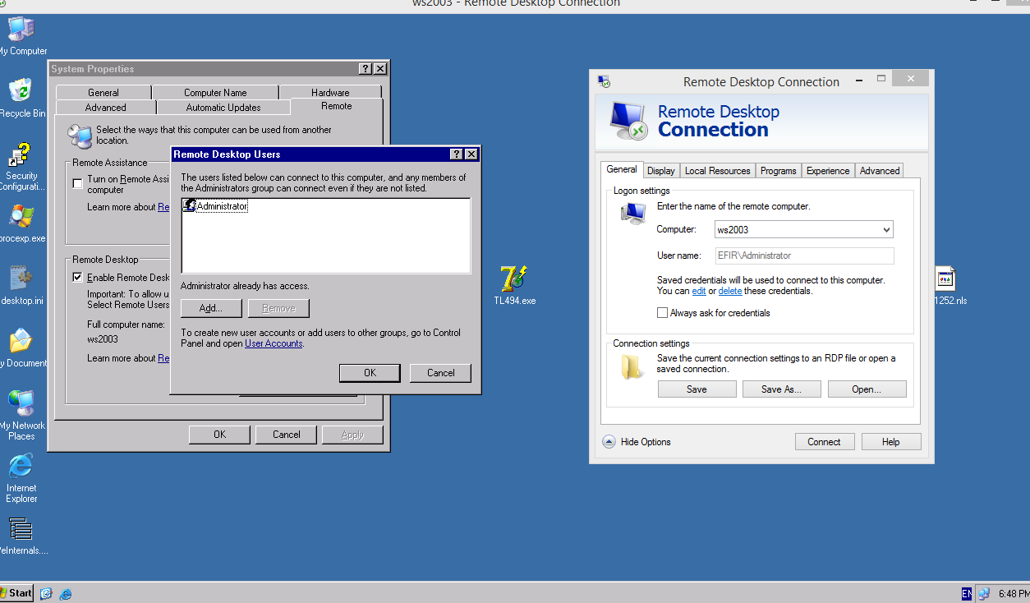Select procexp.exe desktop icon
Screen dimensions: 1030x603
click(21, 217)
